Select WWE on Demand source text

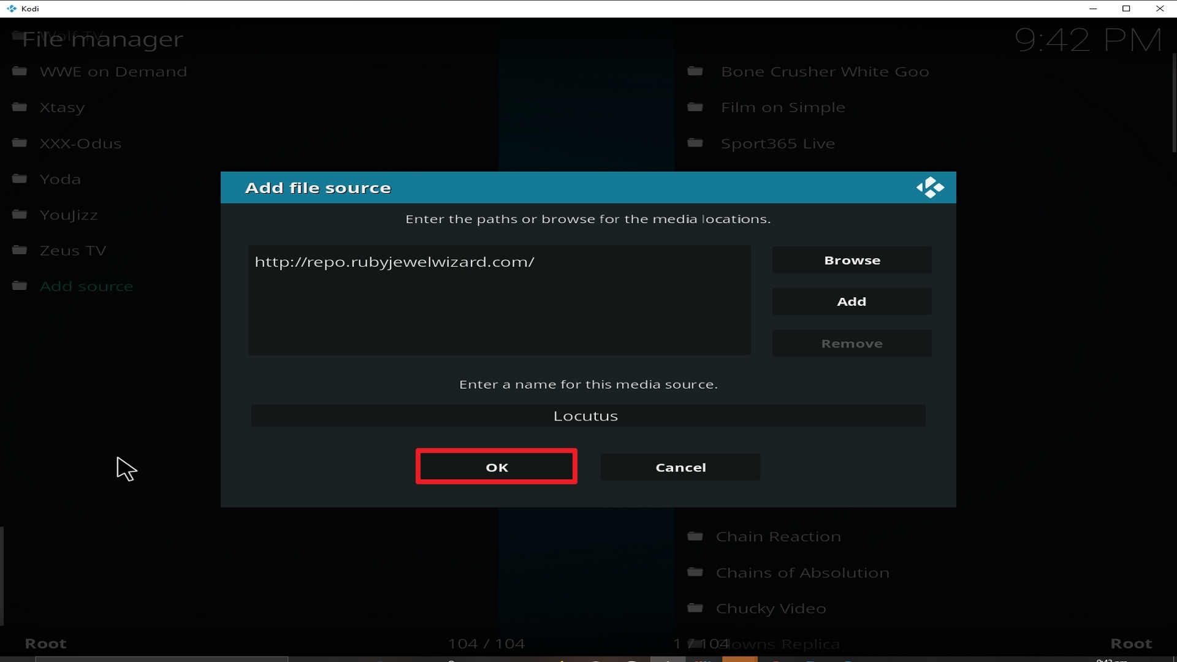[x=113, y=72]
